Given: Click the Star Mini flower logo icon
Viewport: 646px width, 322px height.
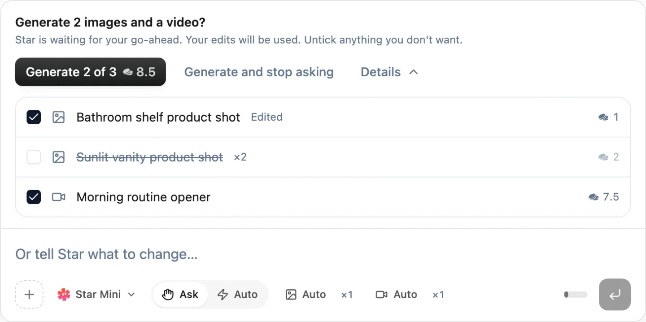Looking at the screenshot, I should pyautogui.click(x=64, y=295).
